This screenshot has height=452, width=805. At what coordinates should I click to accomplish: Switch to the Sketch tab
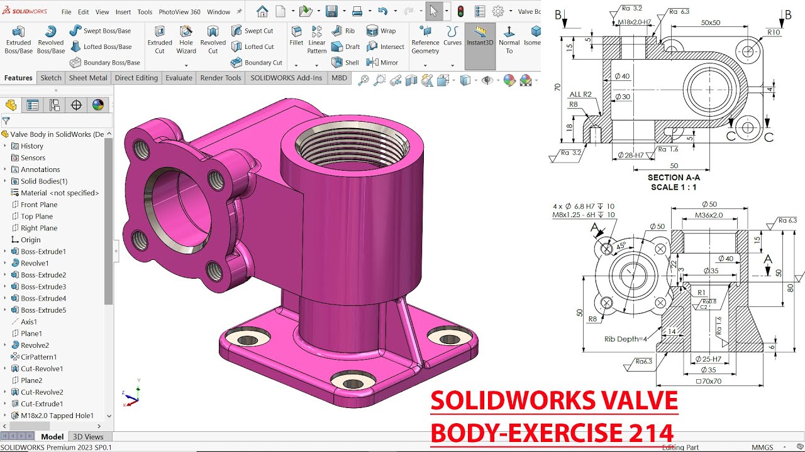(x=51, y=78)
